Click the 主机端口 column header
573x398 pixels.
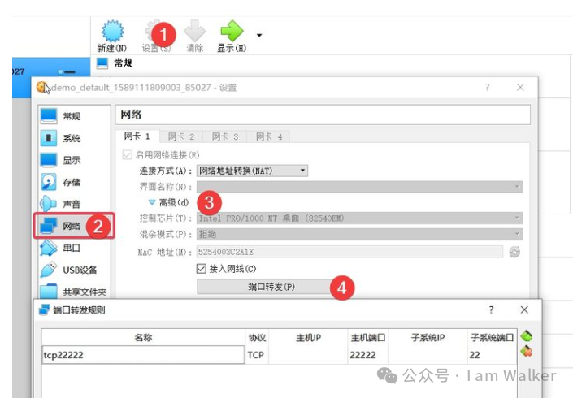tap(367, 337)
